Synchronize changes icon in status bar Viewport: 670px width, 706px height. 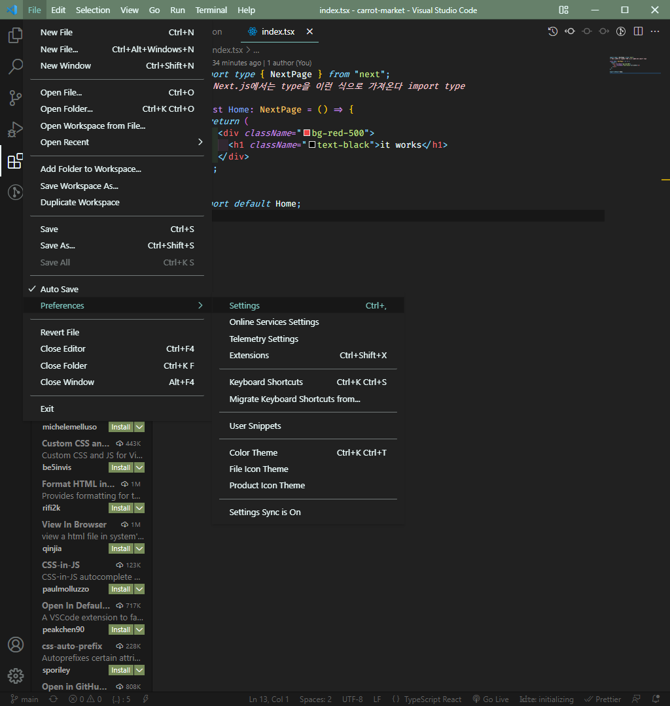[x=53, y=699]
